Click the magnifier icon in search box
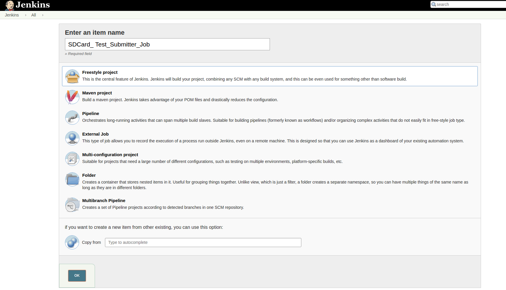 pyautogui.click(x=434, y=4)
